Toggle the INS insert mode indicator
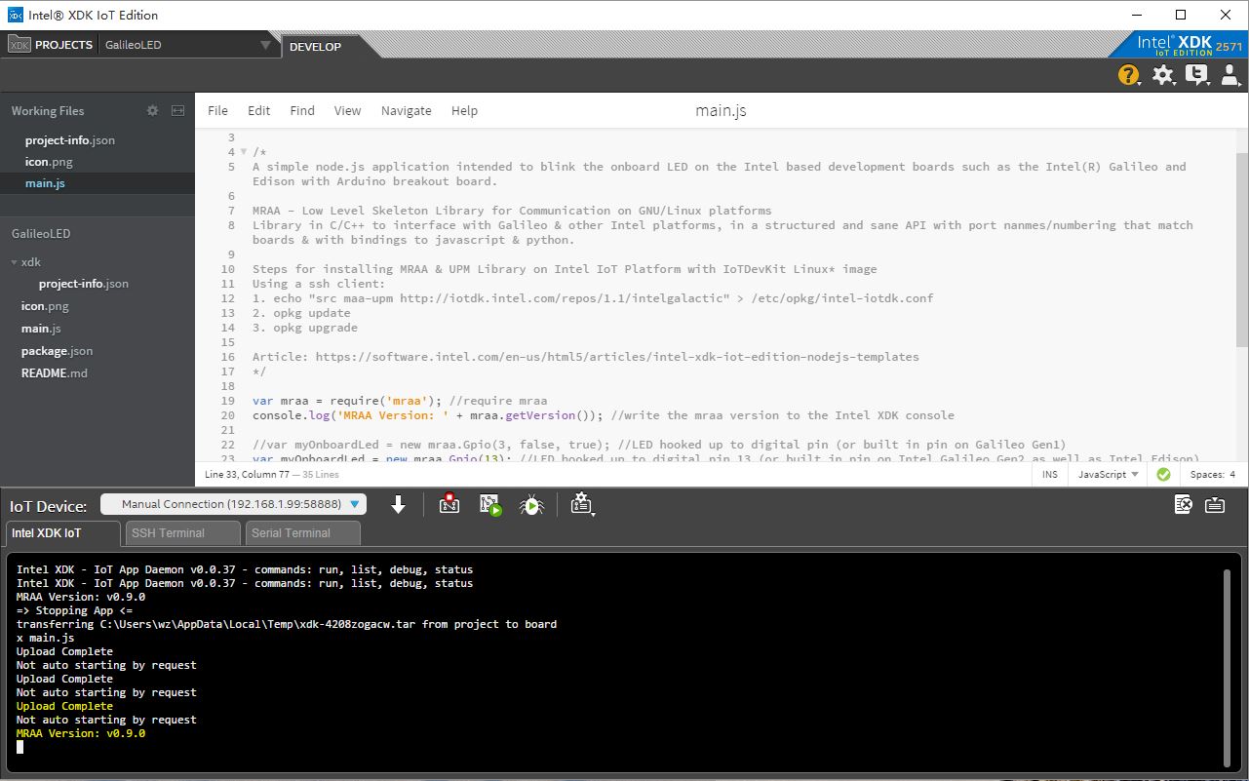The image size is (1249, 781). 1050,475
